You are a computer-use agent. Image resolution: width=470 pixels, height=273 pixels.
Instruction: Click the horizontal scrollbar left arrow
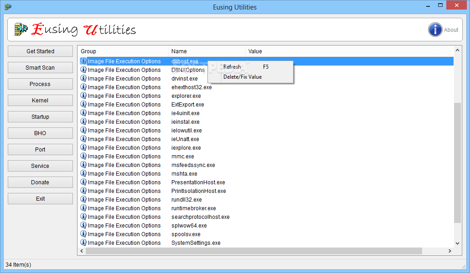82,251
